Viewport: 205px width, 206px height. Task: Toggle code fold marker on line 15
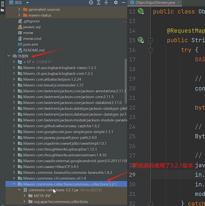(x=150, y=40)
